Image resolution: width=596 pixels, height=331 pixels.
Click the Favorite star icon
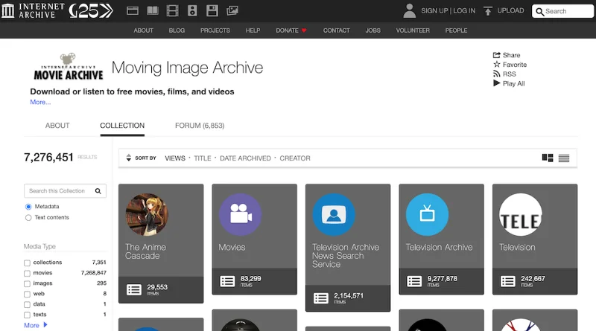tap(496, 65)
